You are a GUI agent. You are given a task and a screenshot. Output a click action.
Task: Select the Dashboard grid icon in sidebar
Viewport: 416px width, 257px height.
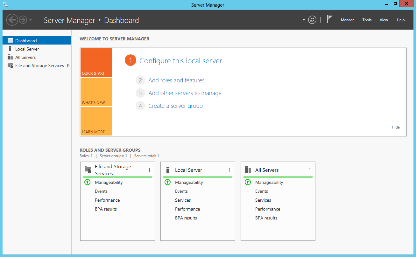tap(10, 40)
